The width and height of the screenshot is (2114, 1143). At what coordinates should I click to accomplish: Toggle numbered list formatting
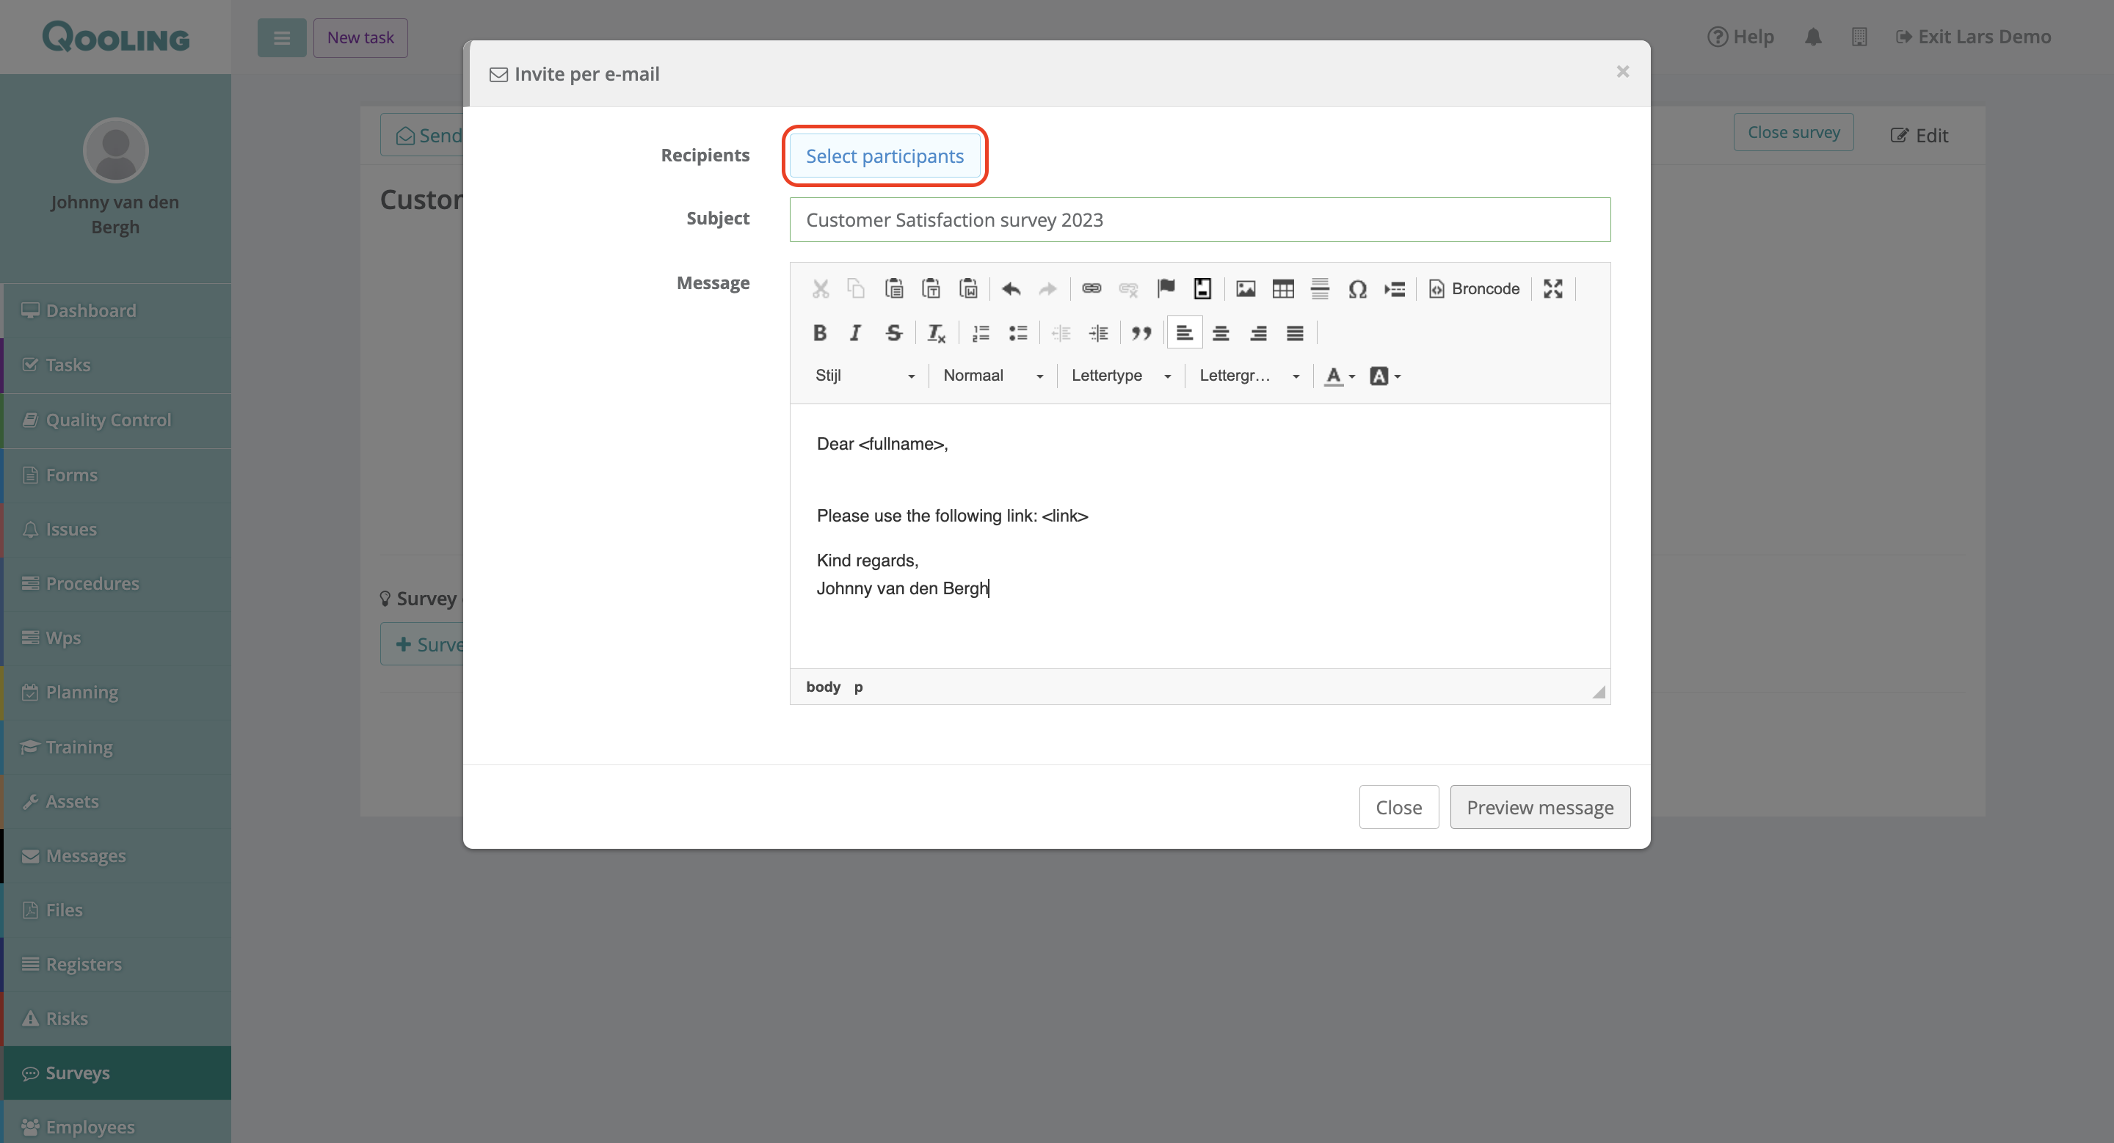[x=981, y=333]
